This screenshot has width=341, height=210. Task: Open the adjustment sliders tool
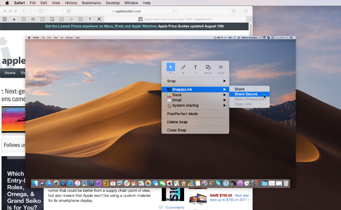point(221,67)
